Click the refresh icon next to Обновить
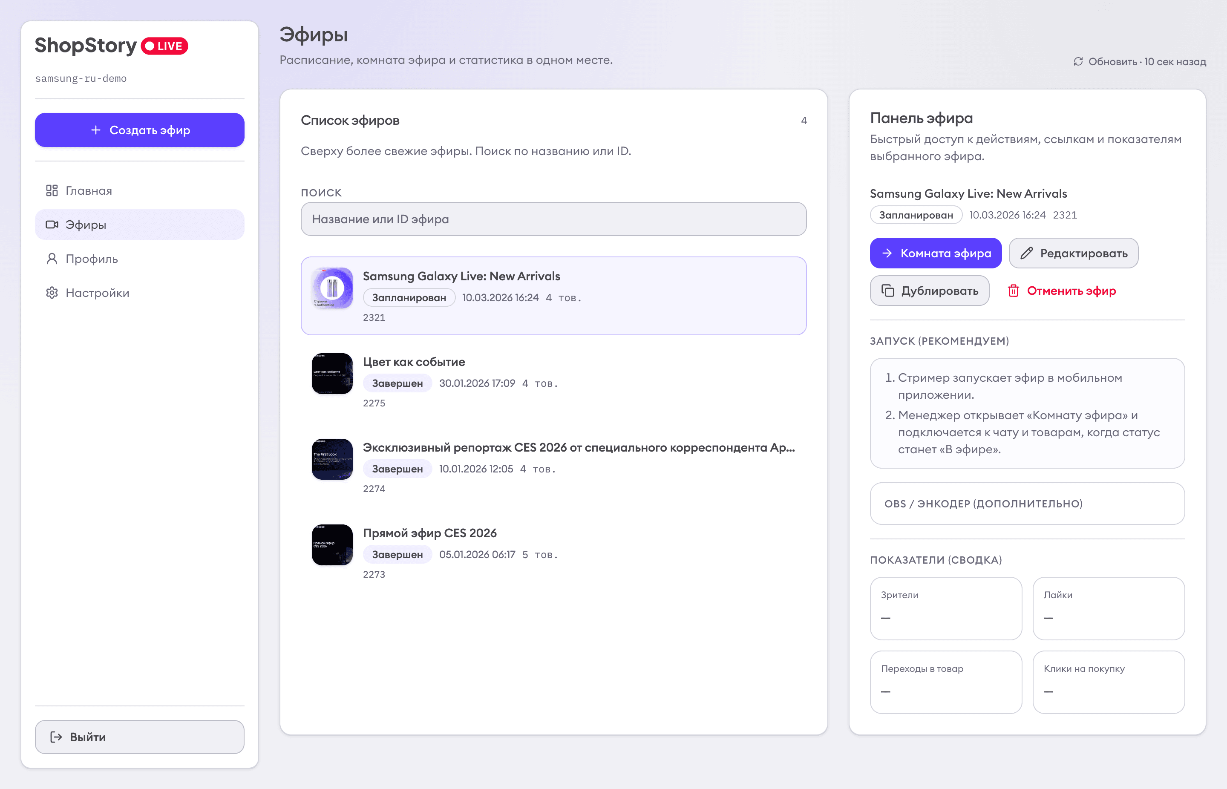 click(1078, 61)
